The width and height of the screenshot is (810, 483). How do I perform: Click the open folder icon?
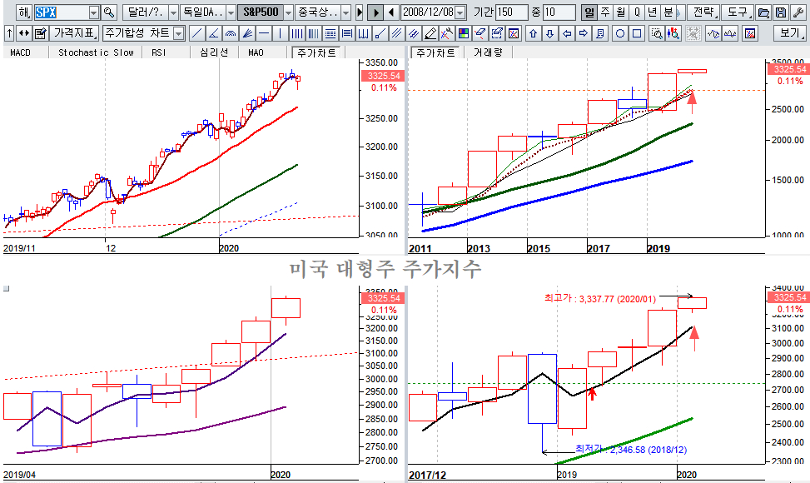click(763, 12)
